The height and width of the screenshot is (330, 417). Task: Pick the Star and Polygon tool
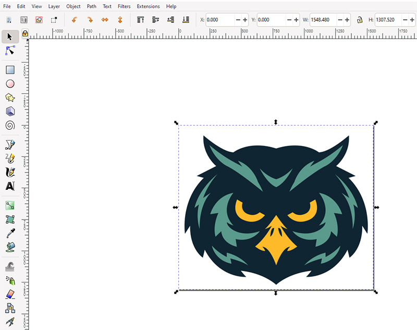(x=10, y=97)
